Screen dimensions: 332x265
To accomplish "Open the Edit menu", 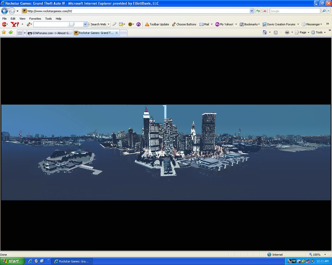I will 13,18.
